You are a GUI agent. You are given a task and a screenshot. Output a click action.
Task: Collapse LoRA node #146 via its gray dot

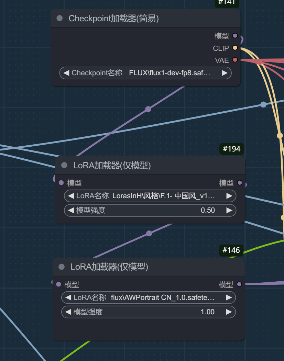coord(62,267)
